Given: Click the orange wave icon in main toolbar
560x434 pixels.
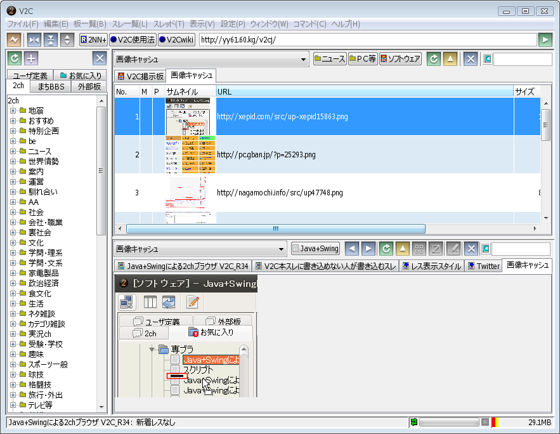Looking at the screenshot, I should (x=14, y=39).
